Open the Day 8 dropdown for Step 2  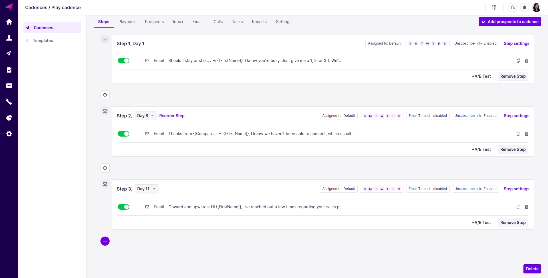(146, 116)
